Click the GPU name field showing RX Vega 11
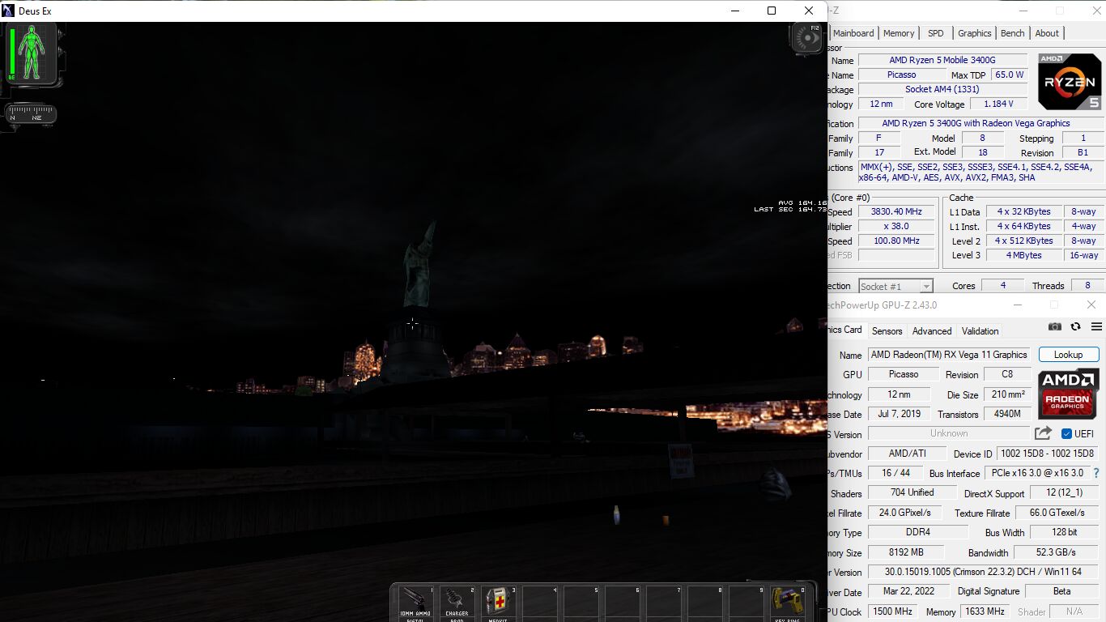1106x622 pixels. coord(949,355)
